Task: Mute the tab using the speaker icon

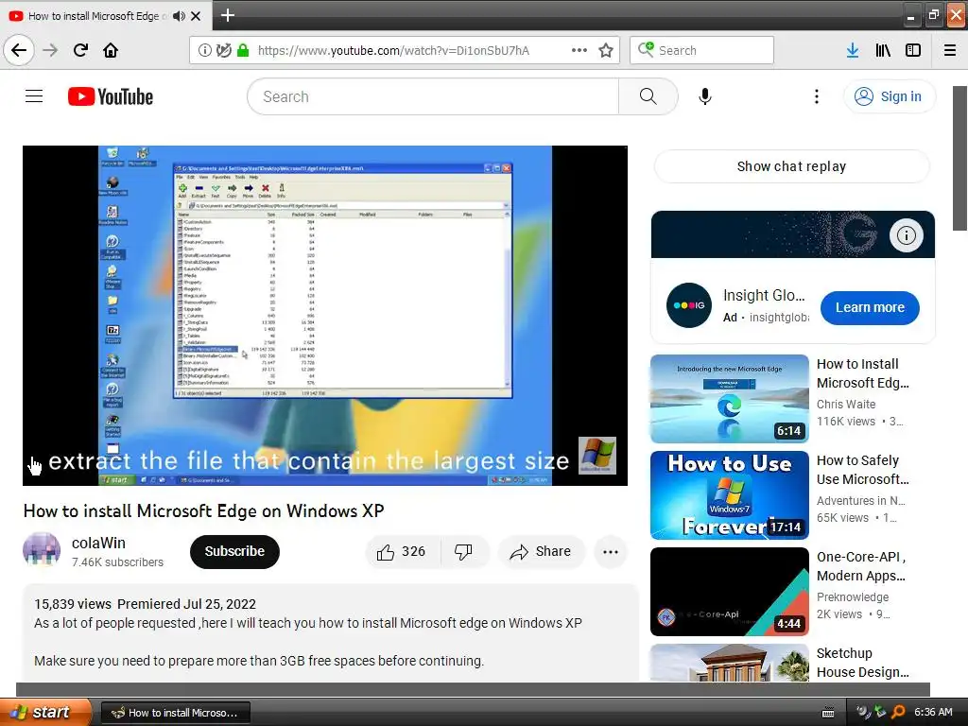Action: point(179,16)
